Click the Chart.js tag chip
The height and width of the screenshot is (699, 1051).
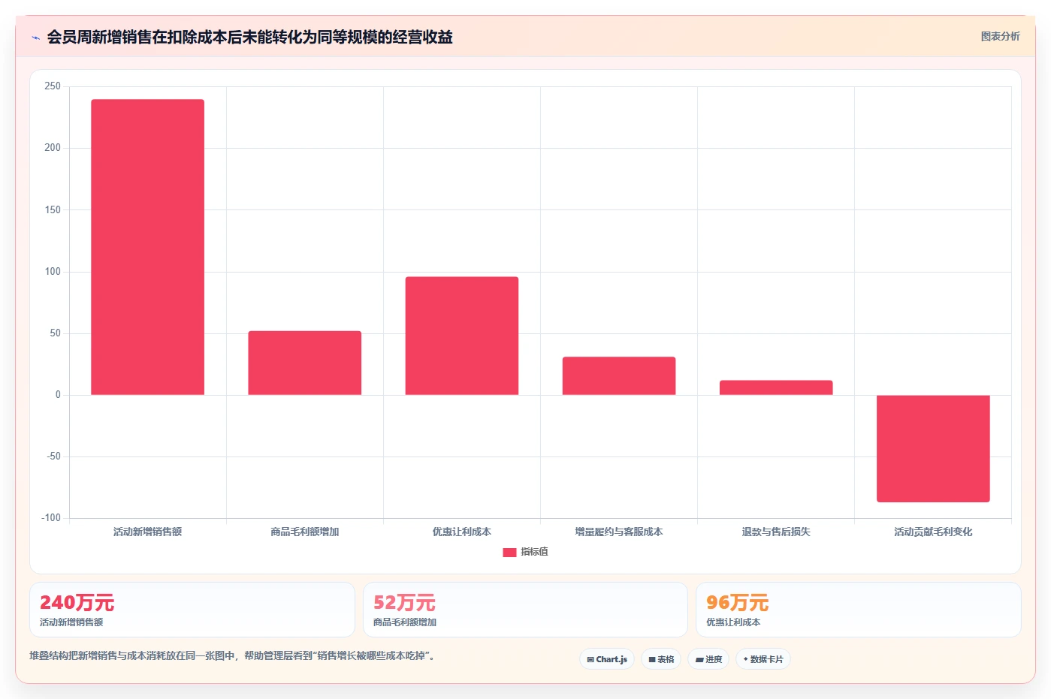607,659
